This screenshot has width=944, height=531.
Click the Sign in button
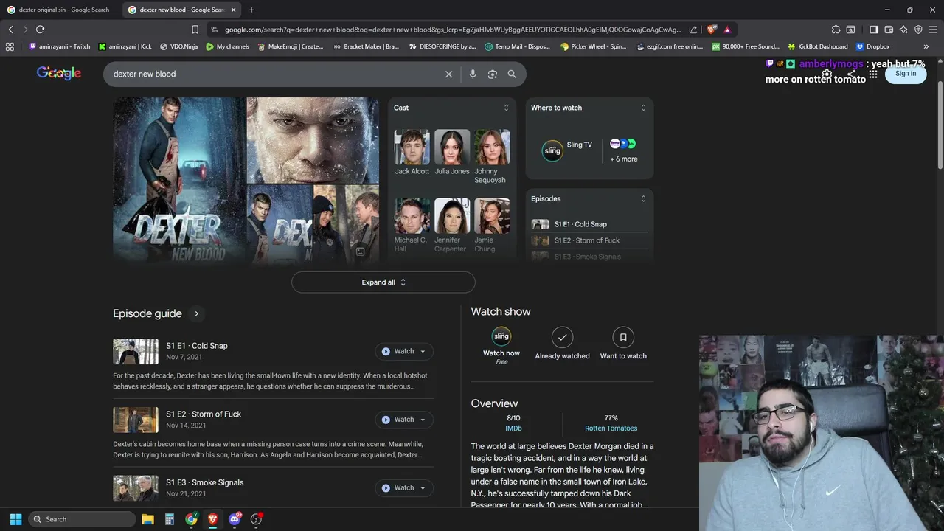pyautogui.click(x=906, y=73)
